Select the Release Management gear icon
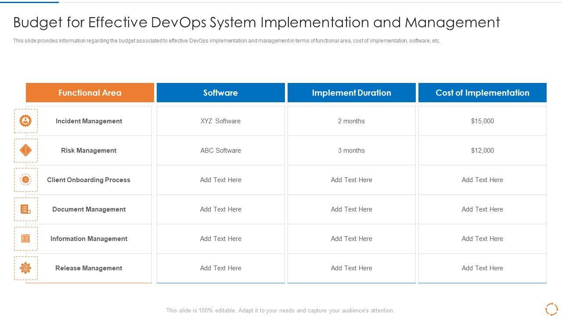 click(x=25, y=268)
